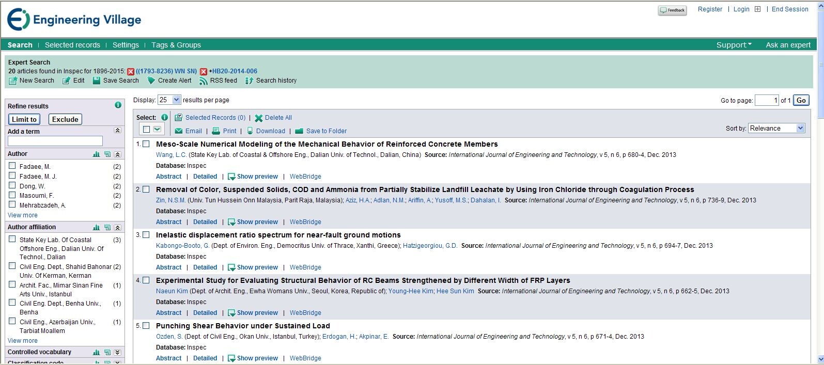Show bar chart for Author affiliation
Screen dimensions: 824x365
96,227
